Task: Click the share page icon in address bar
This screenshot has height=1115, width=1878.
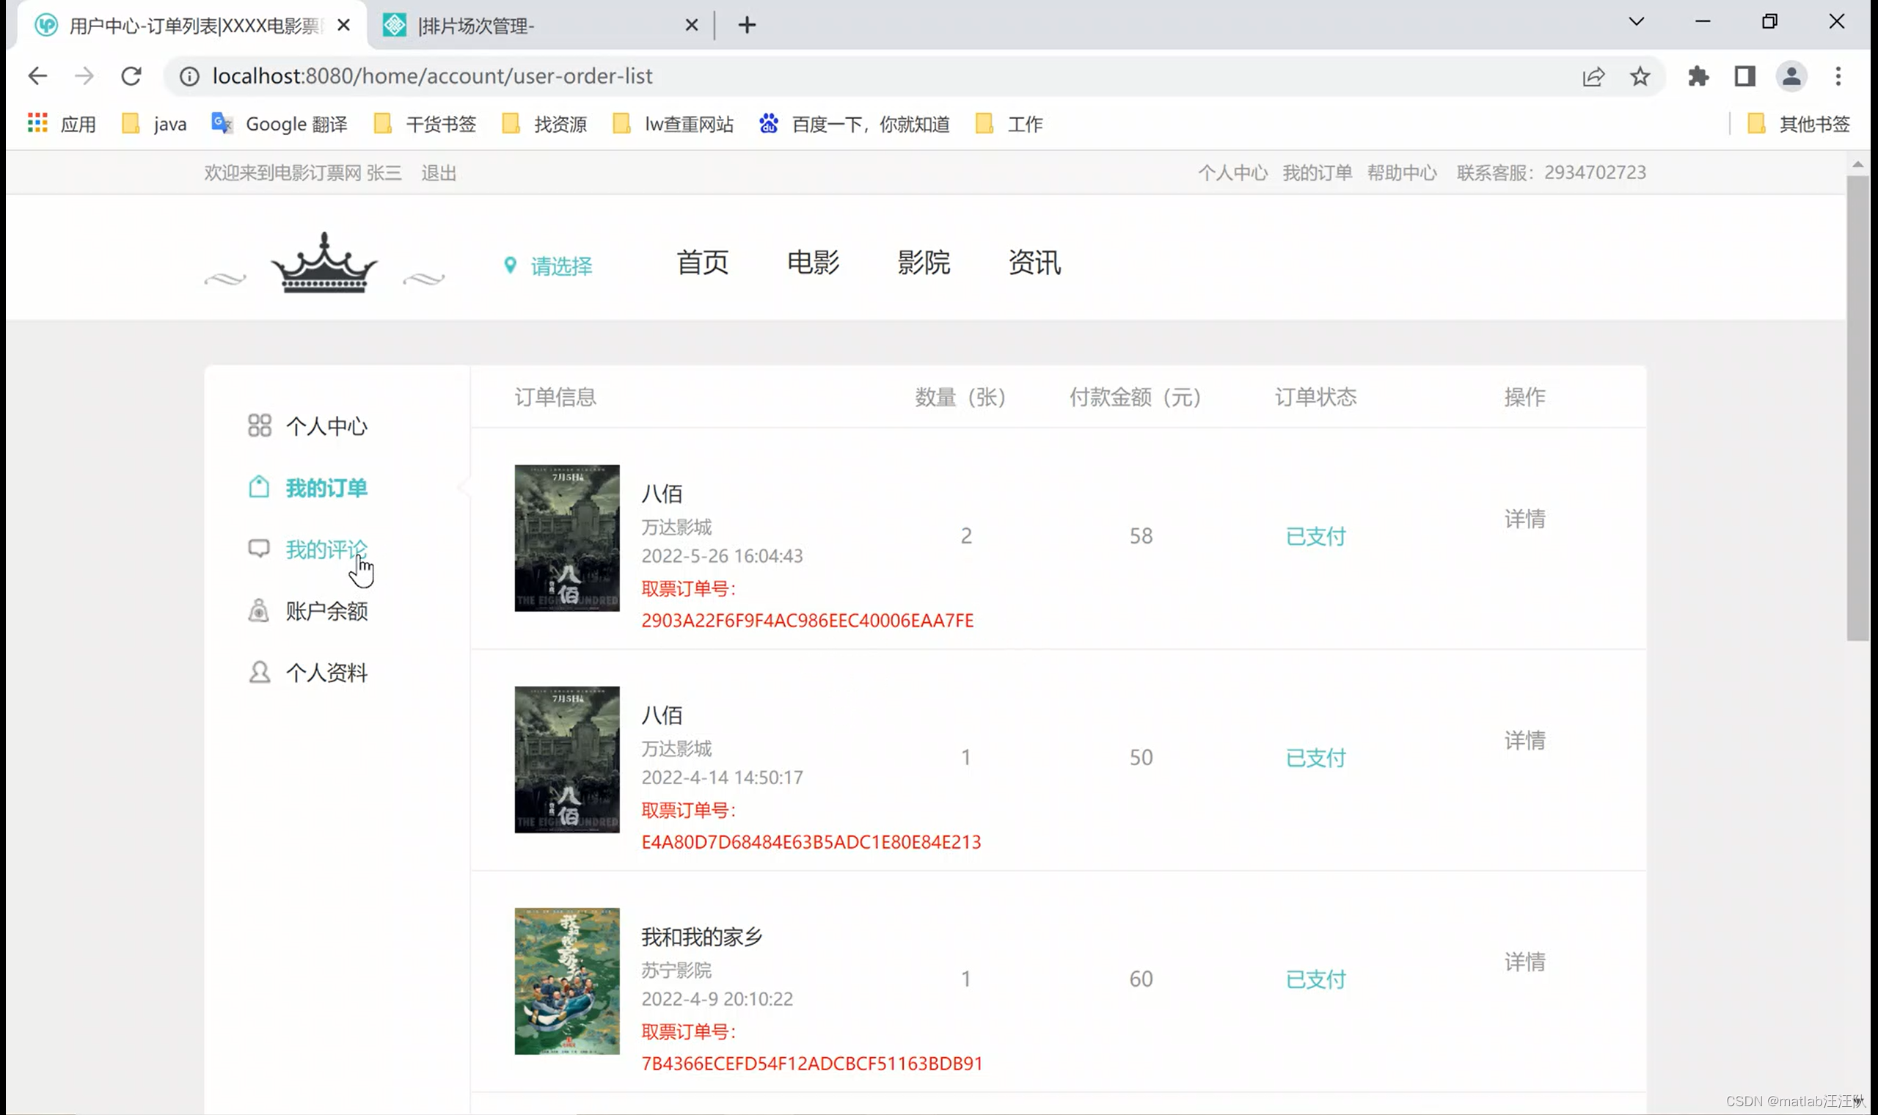Action: pyautogui.click(x=1593, y=76)
